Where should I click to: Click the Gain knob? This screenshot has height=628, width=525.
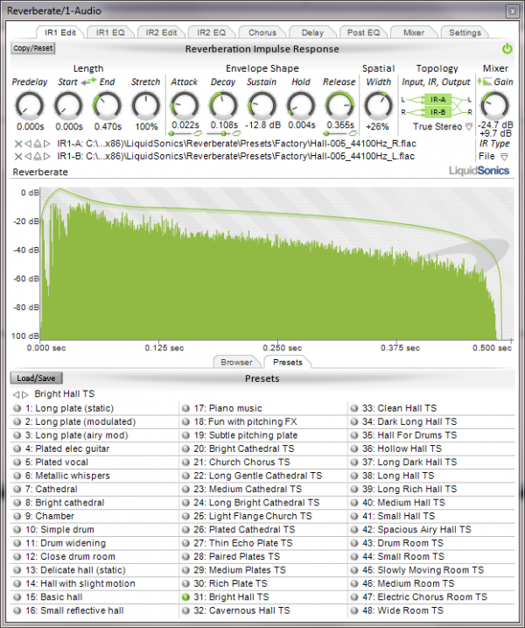coord(495,106)
